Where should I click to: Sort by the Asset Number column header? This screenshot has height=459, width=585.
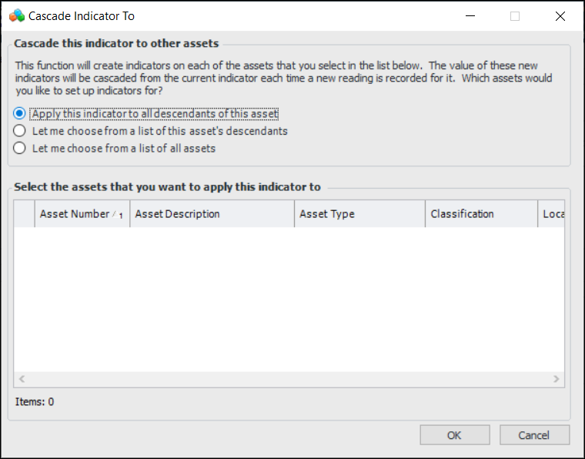pyautogui.click(x=74, y=214)
